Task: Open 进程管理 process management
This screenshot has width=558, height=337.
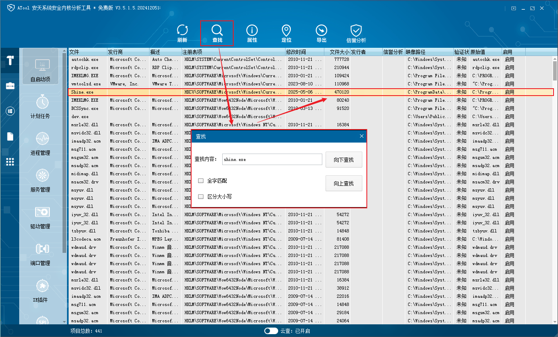Action: click(x=40, y=143)
